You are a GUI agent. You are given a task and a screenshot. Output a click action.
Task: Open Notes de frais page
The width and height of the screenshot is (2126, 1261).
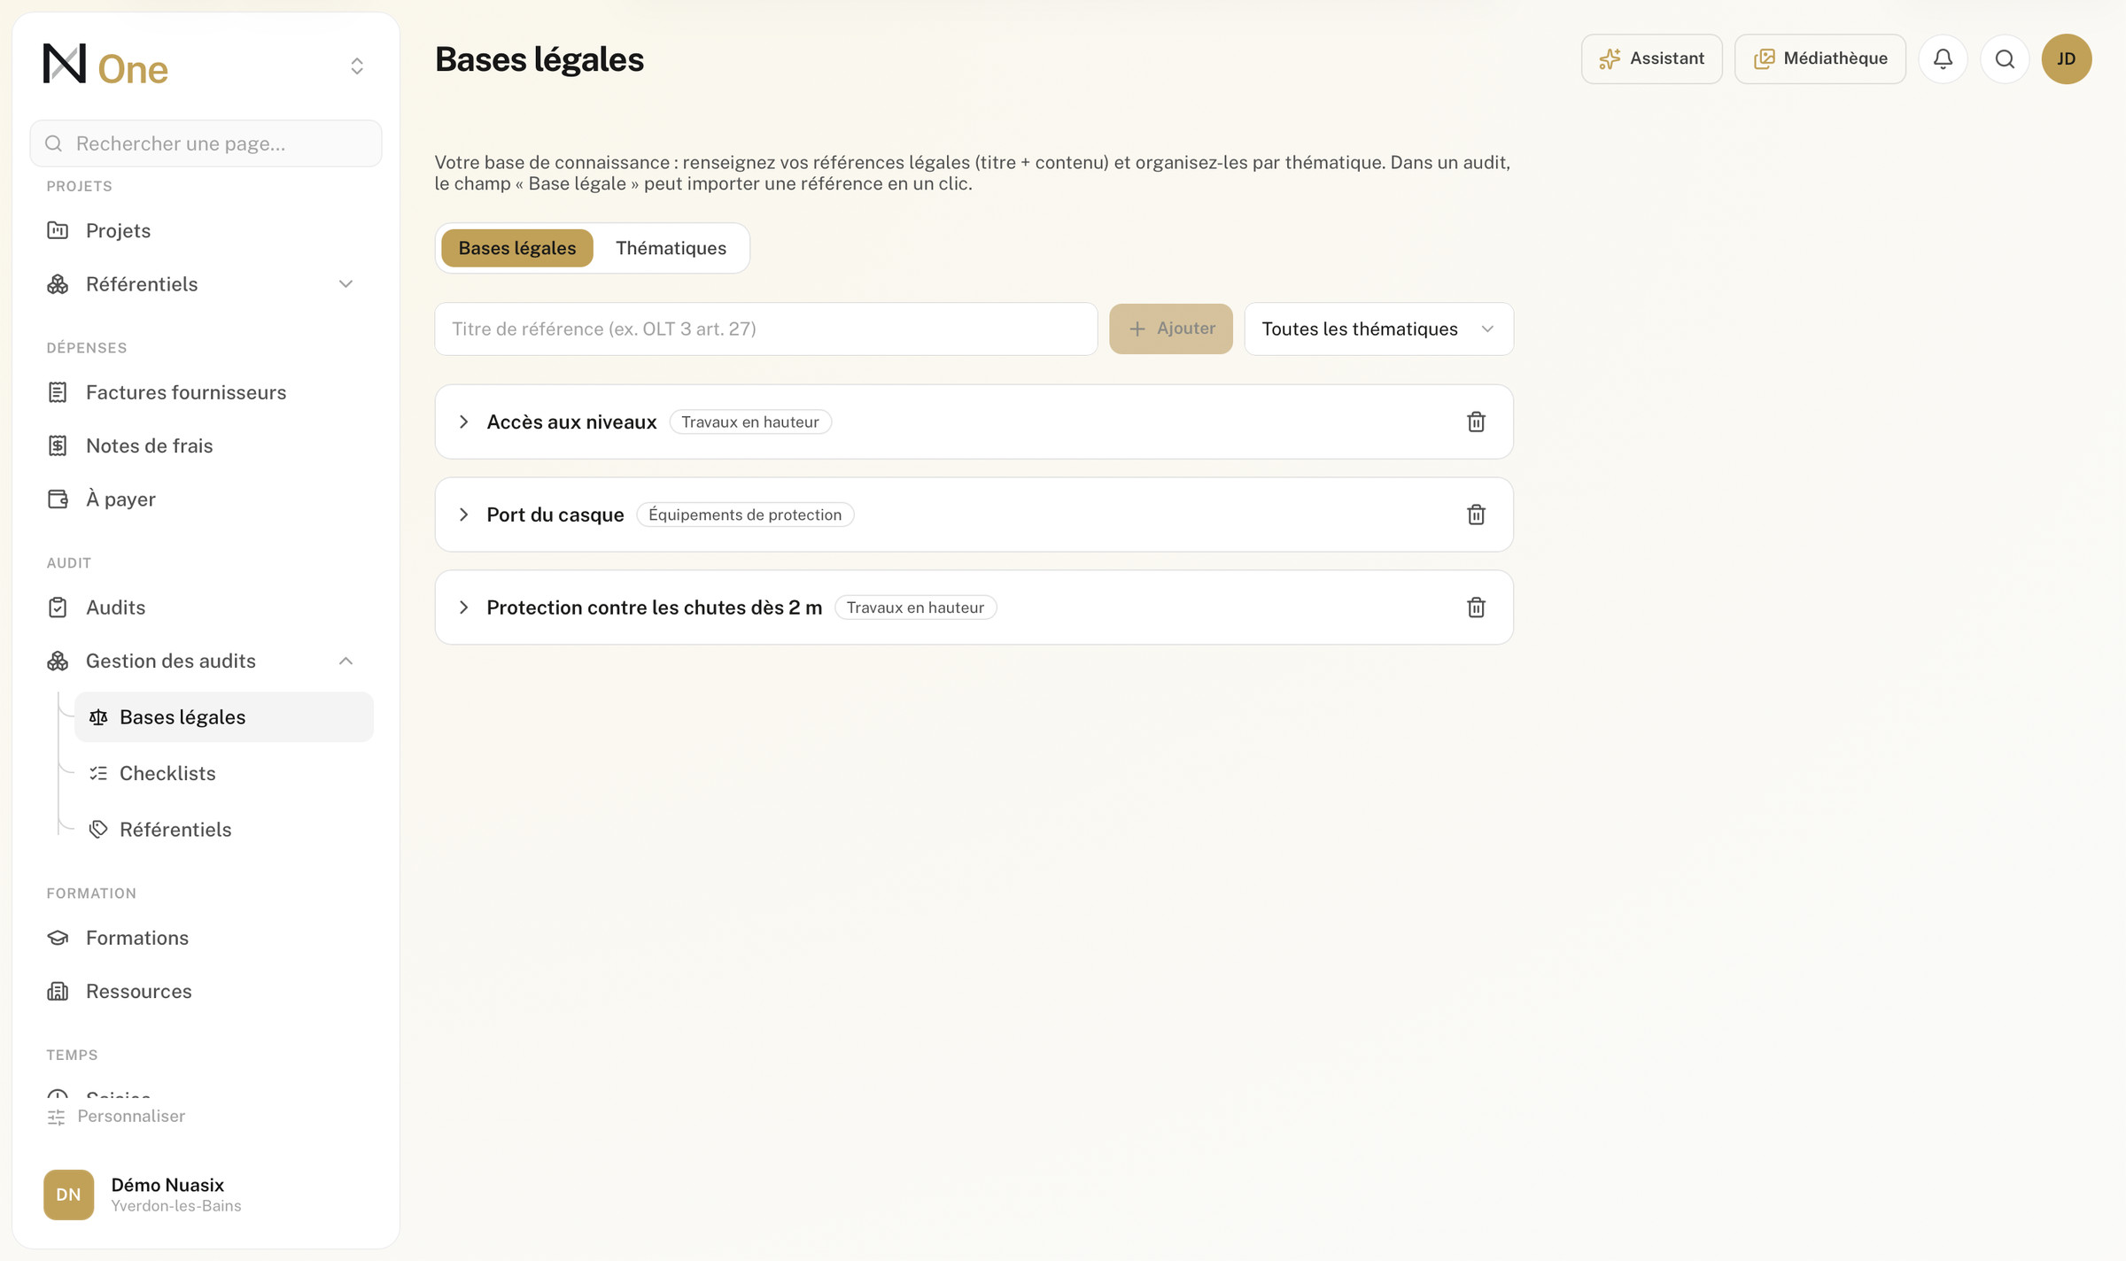(206, 445)
